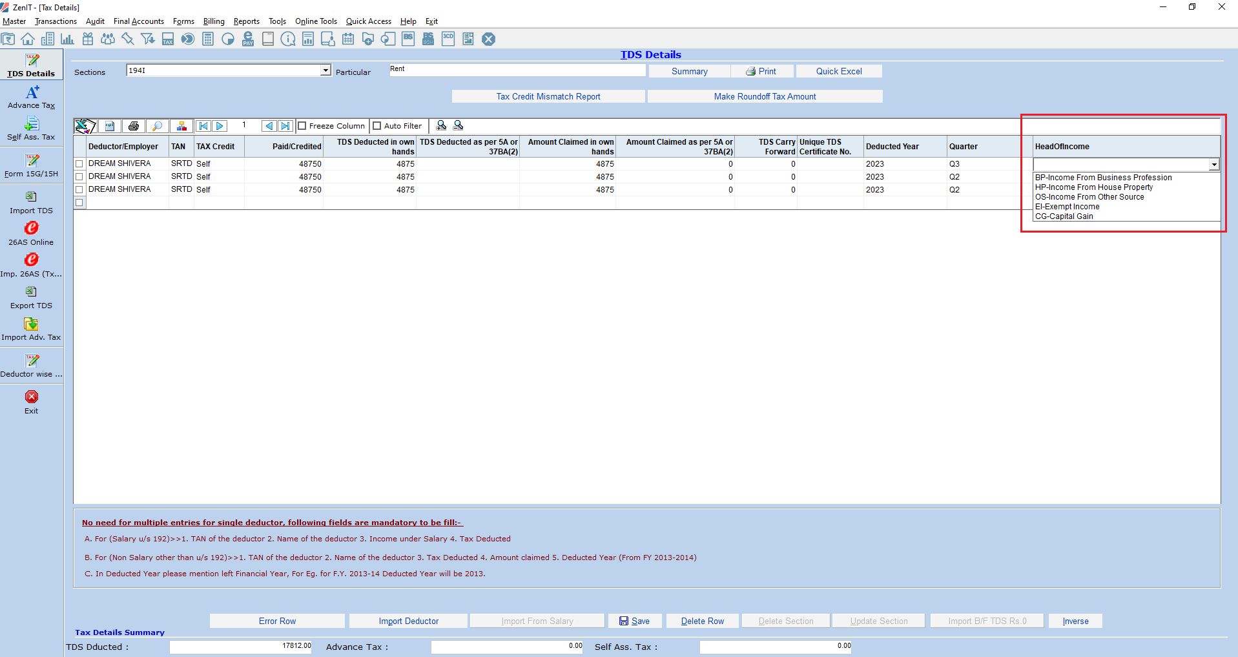
Task: Click the red Exit icon in sidebar
Action: click(31, 397)
